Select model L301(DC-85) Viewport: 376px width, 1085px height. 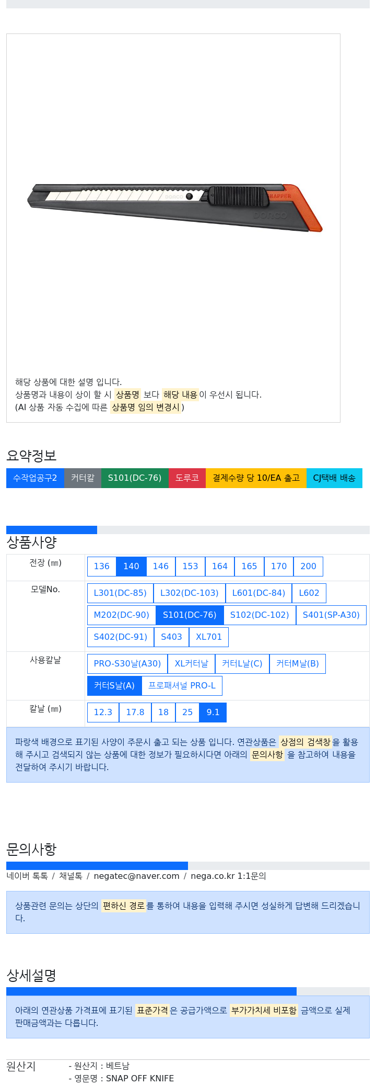tap(120, 593)
